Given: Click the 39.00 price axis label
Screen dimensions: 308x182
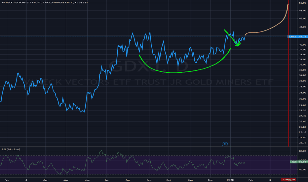Looking at the screenshot, I should pos(302,50).
